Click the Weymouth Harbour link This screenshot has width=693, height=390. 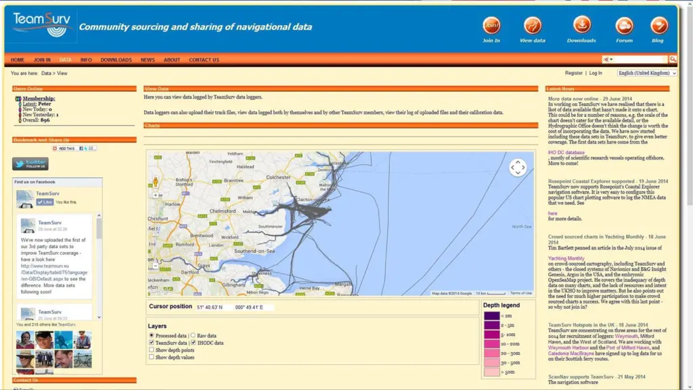coord(568,347)
